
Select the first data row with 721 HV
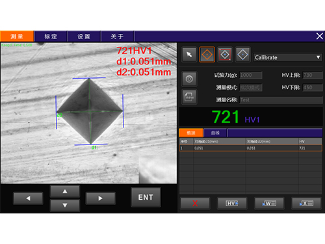coord(251,148)
